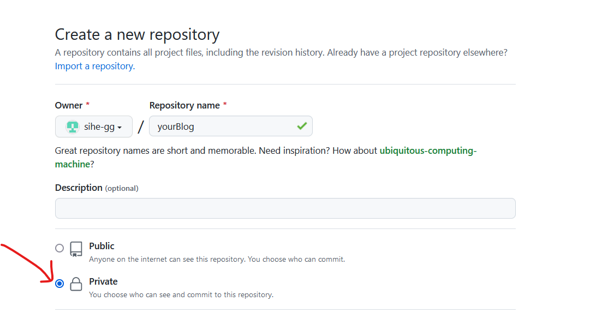The height and width of the screenshot is (313, 608).
Task: Use suggested name ubiquitous-computing-machine
Action: pos(266,157)
